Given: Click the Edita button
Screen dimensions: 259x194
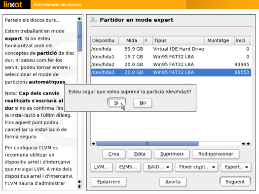Looking at the screenshot, I should (140, 154).
